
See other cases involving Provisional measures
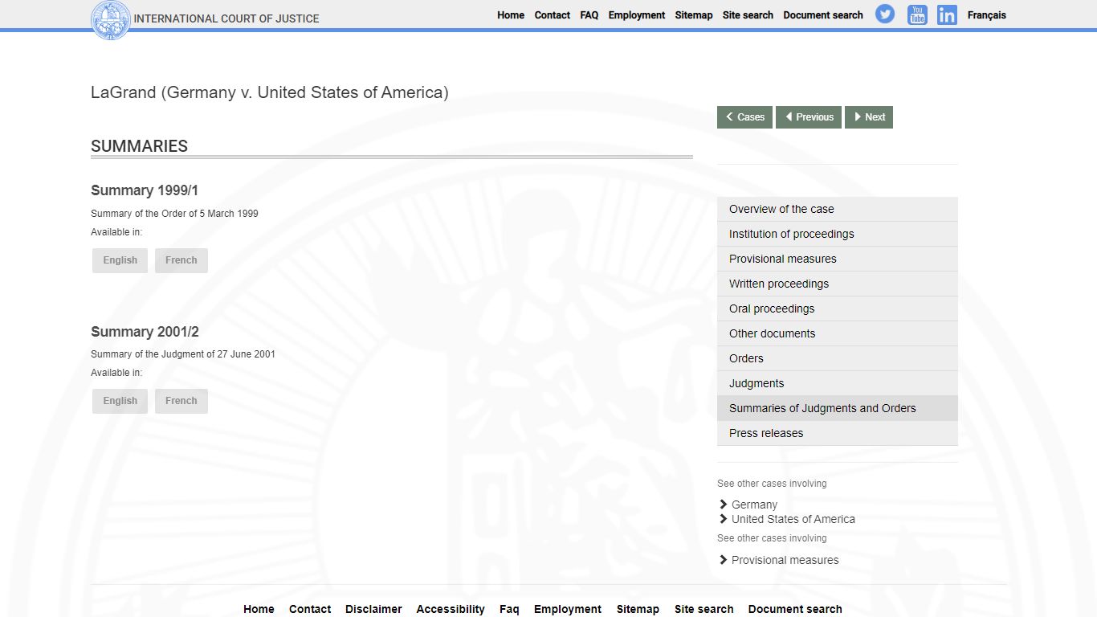point(785,560)
